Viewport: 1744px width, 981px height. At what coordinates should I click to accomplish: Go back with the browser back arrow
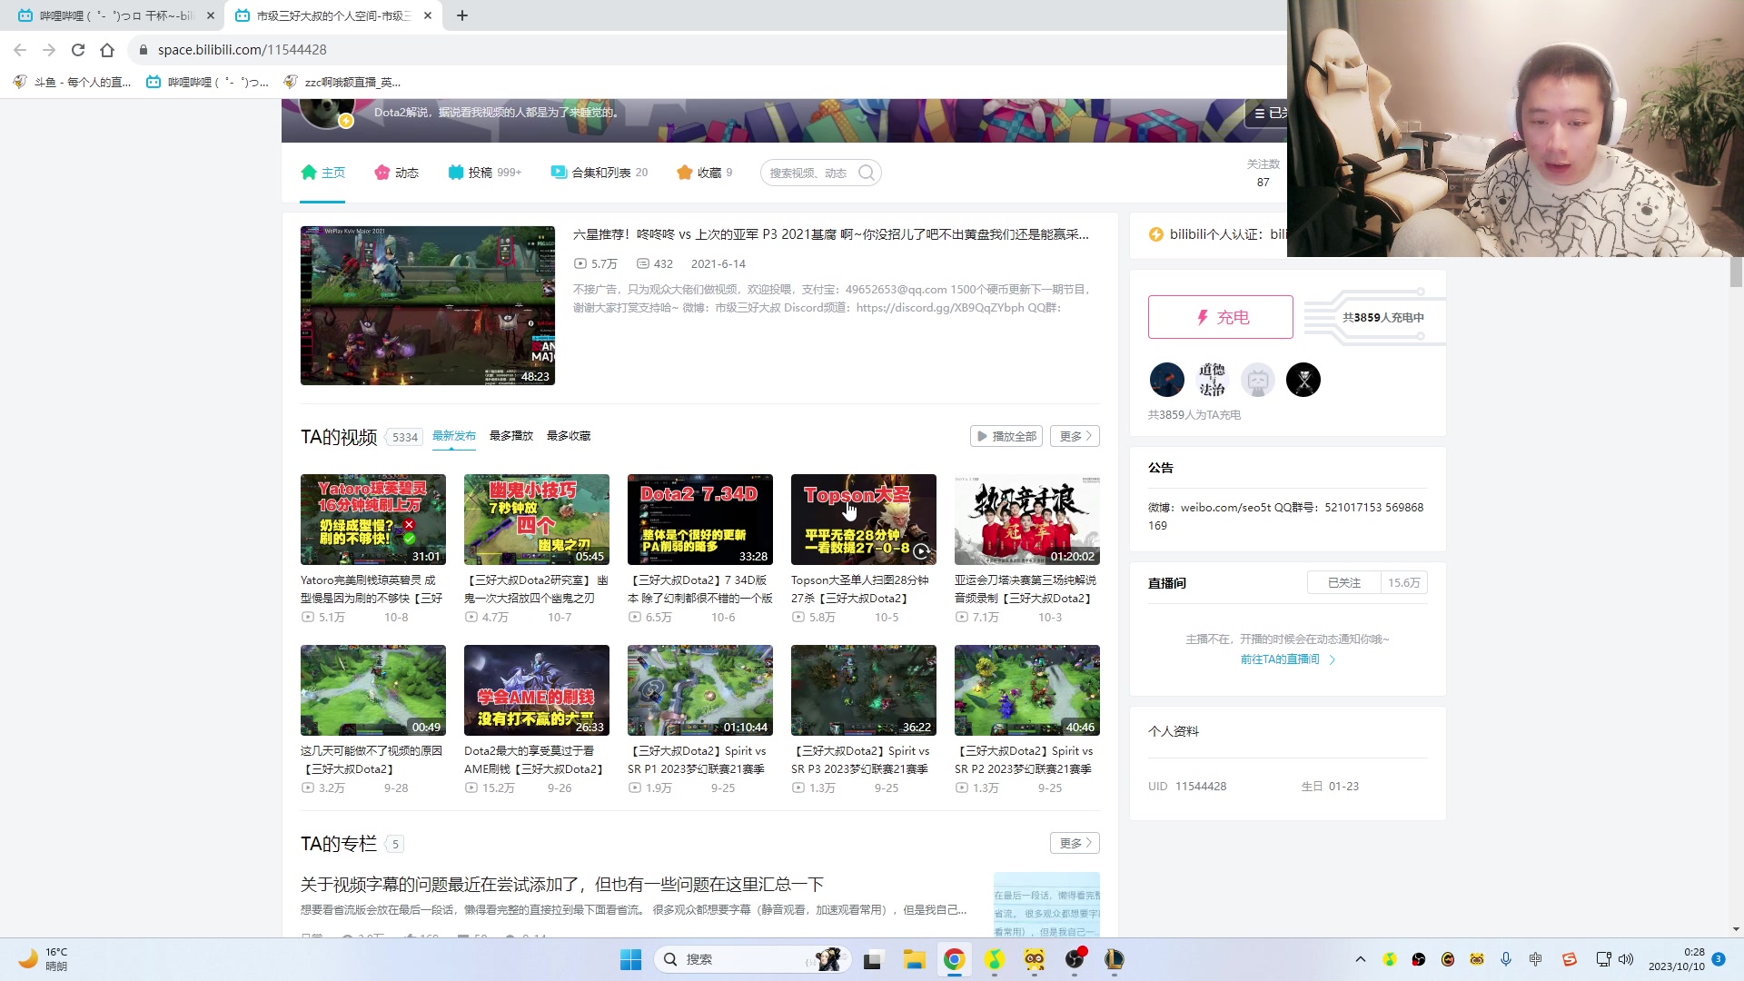[20, 50]
